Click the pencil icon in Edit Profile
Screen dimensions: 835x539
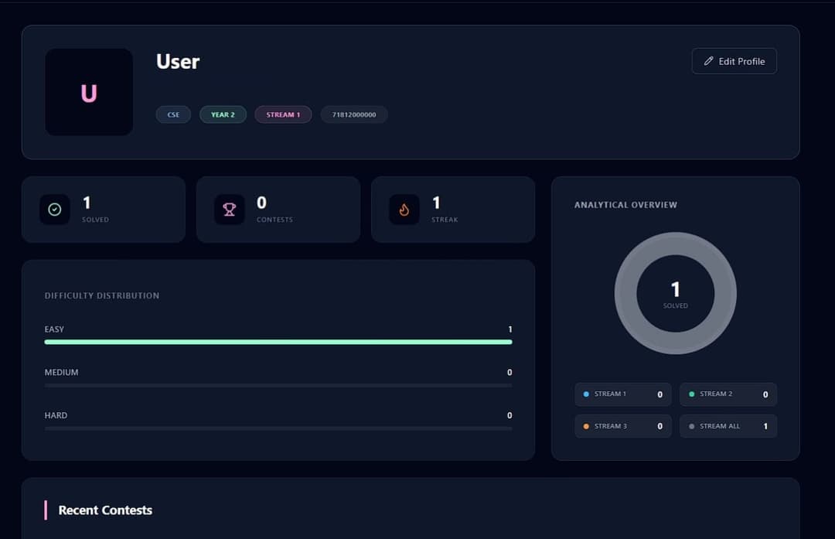tap(709, 60)
